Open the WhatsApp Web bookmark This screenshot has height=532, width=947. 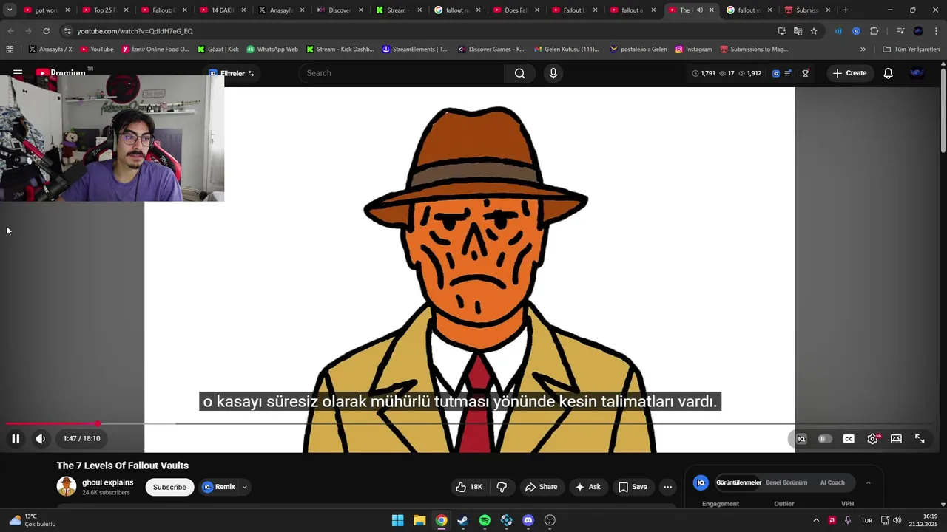tap(272, 50)
